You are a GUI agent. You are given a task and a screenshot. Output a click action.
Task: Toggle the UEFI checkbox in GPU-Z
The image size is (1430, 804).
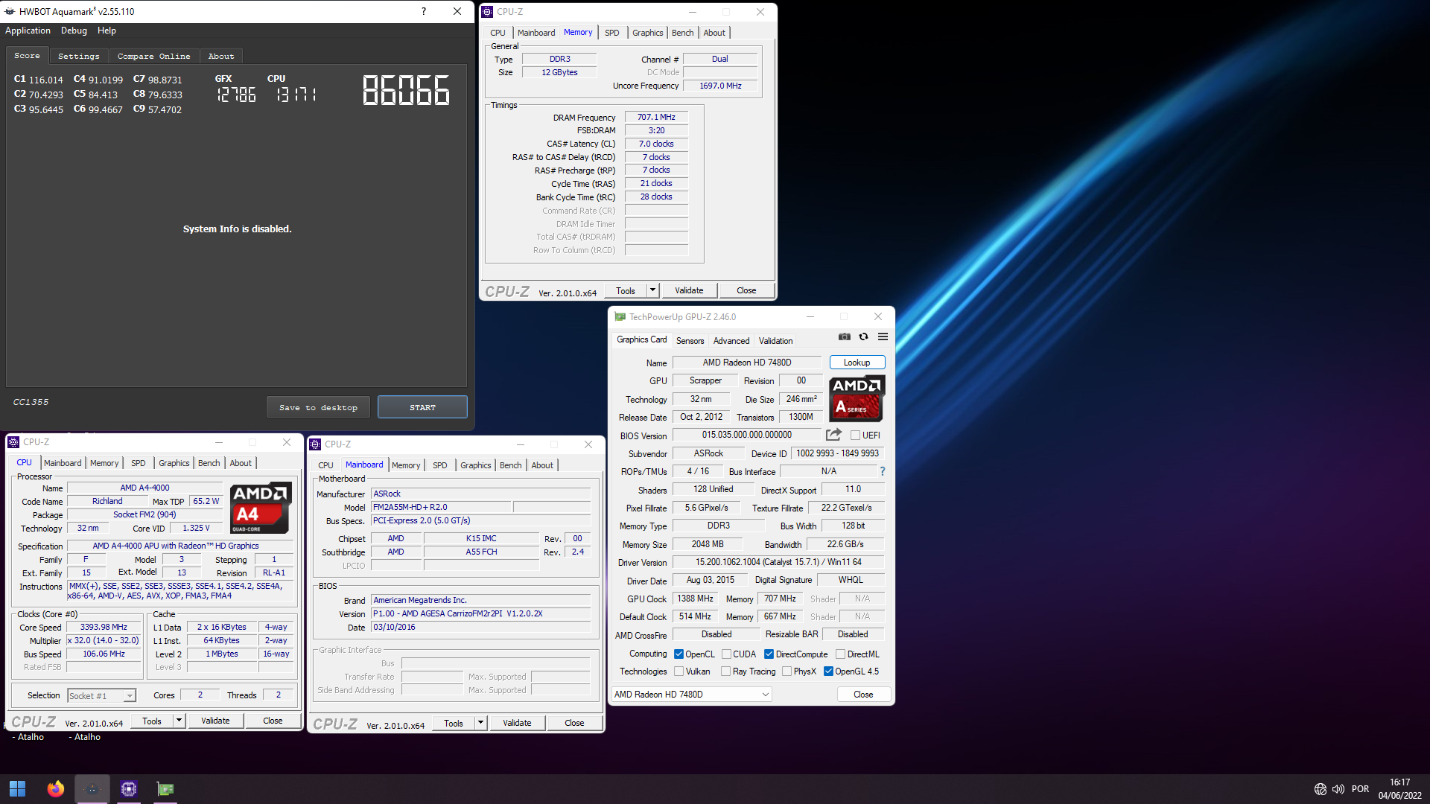pos(855,435)
